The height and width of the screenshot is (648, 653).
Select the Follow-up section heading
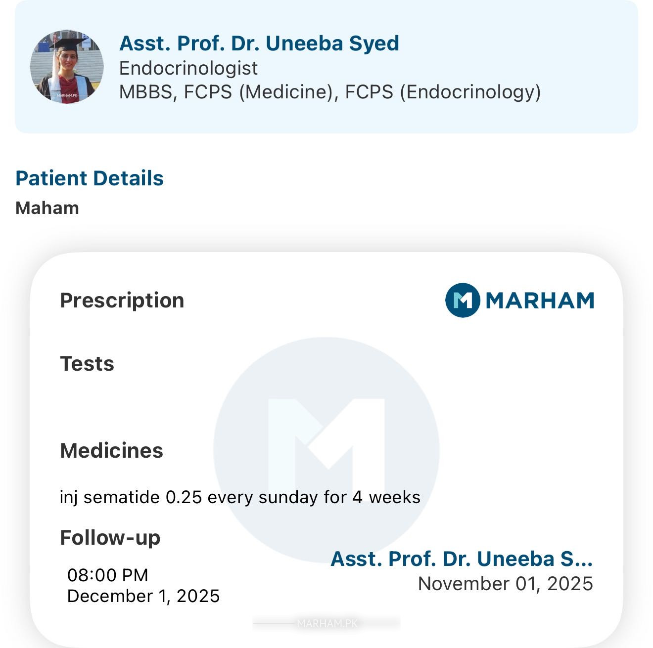tap(110, 538)
